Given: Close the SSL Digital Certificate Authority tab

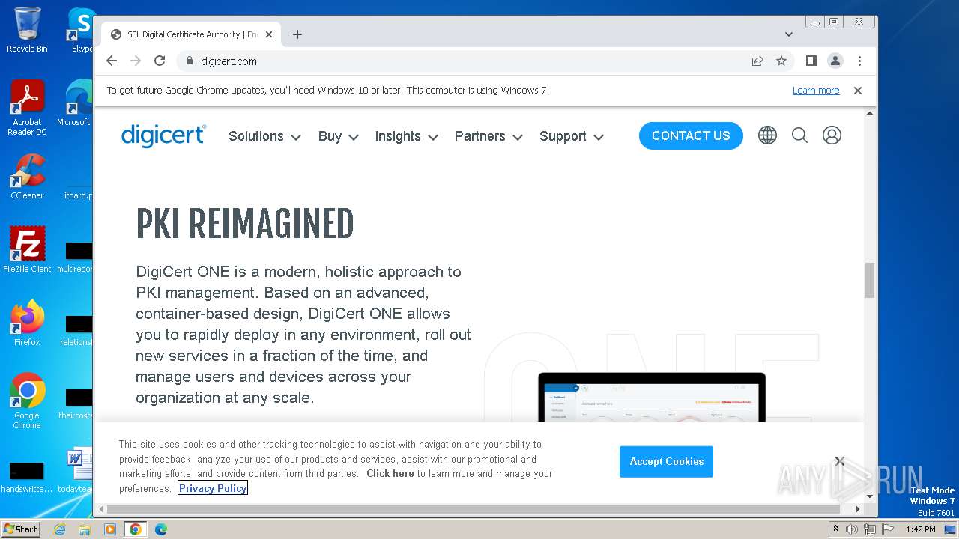Looking at the screenshot, I should (269, 34).
